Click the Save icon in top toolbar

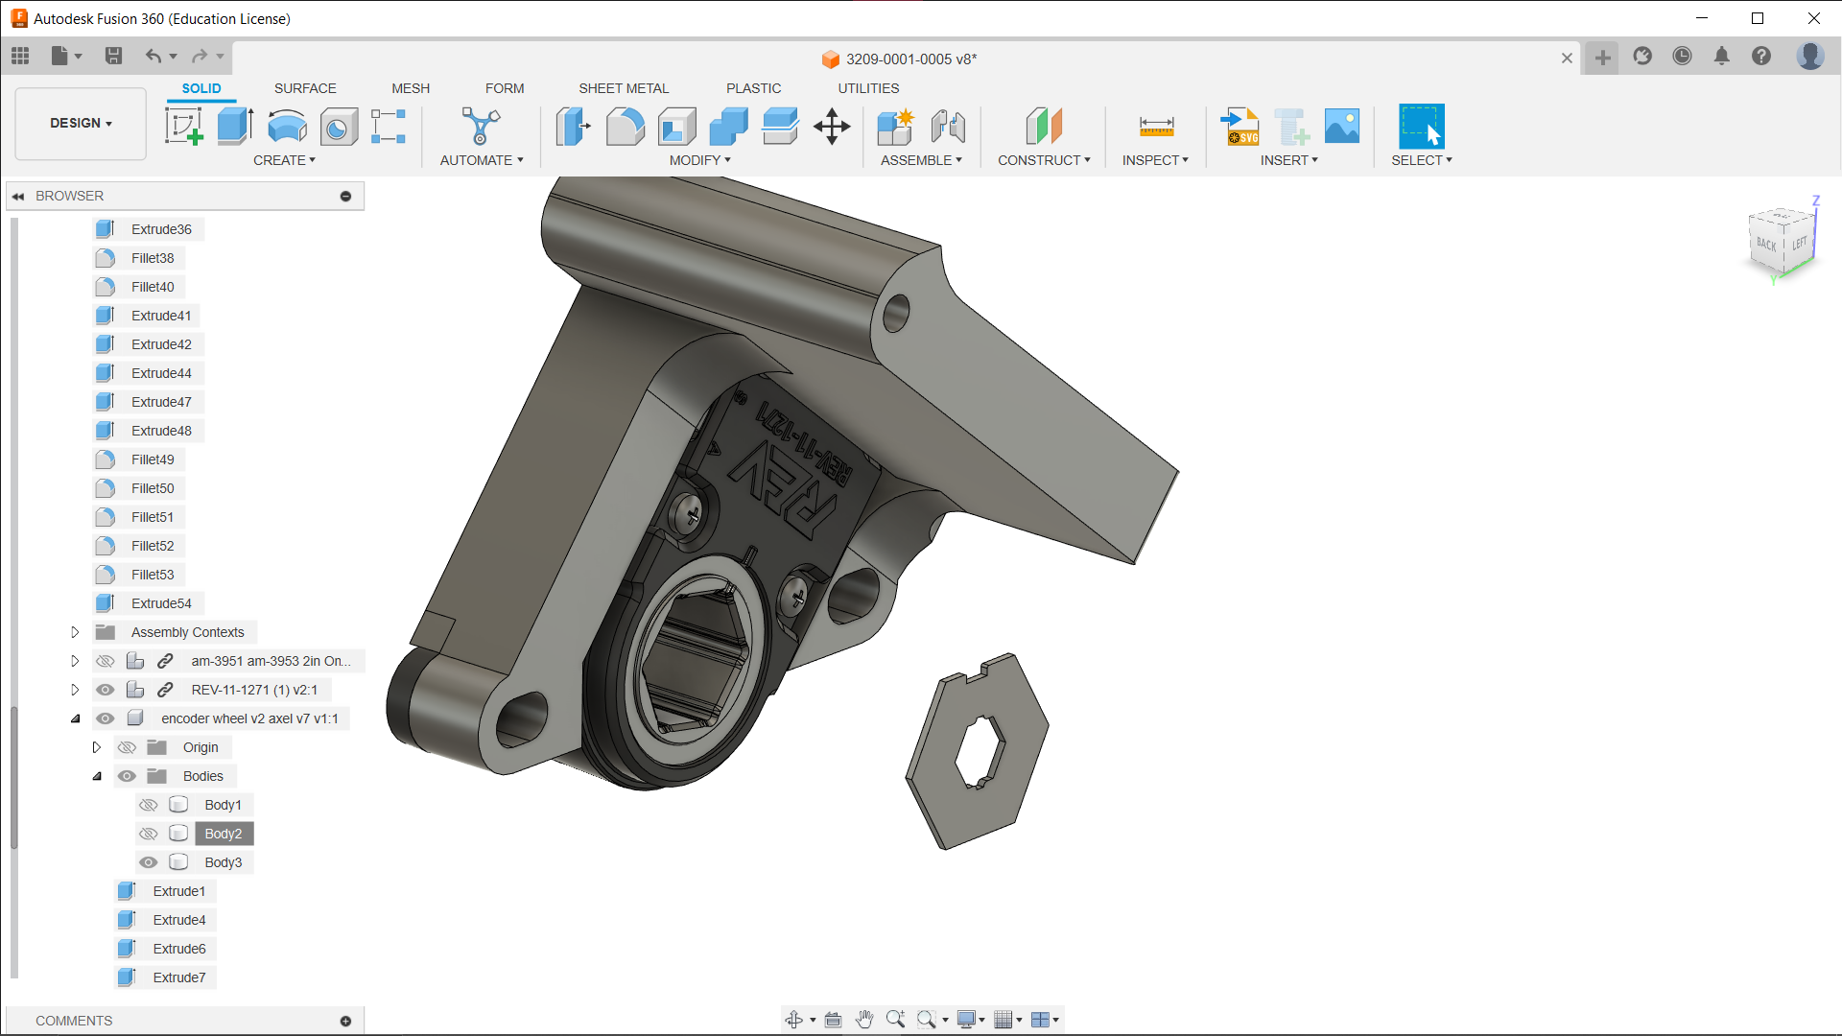[x=113, y=57]
